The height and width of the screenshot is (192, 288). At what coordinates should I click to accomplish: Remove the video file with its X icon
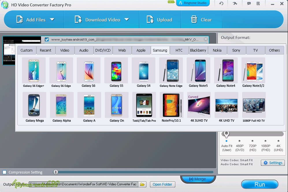pos(206,39)
